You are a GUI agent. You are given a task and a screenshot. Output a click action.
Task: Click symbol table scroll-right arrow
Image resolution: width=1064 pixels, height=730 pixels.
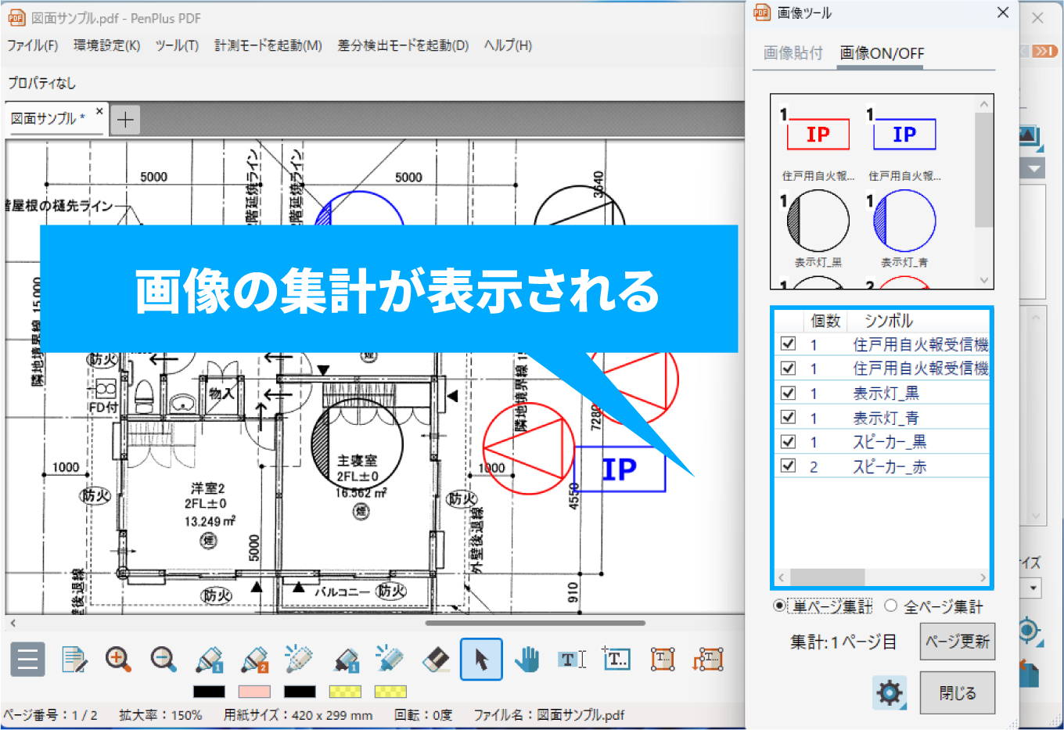[x=983, y=578]
